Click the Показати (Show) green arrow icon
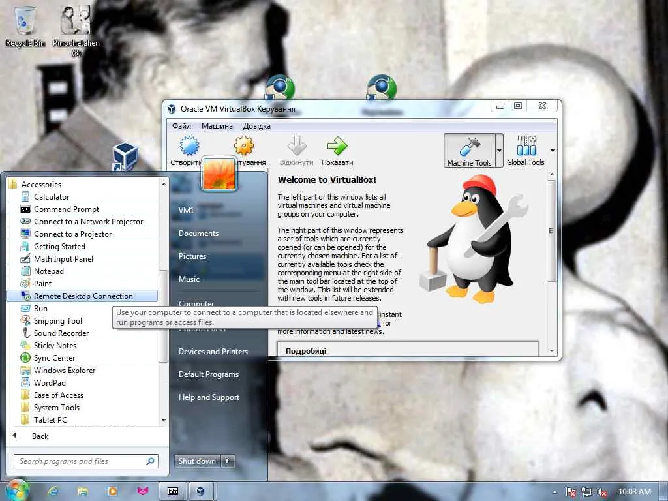The height and width of the screenshot is (501, 668). (337, 145)
